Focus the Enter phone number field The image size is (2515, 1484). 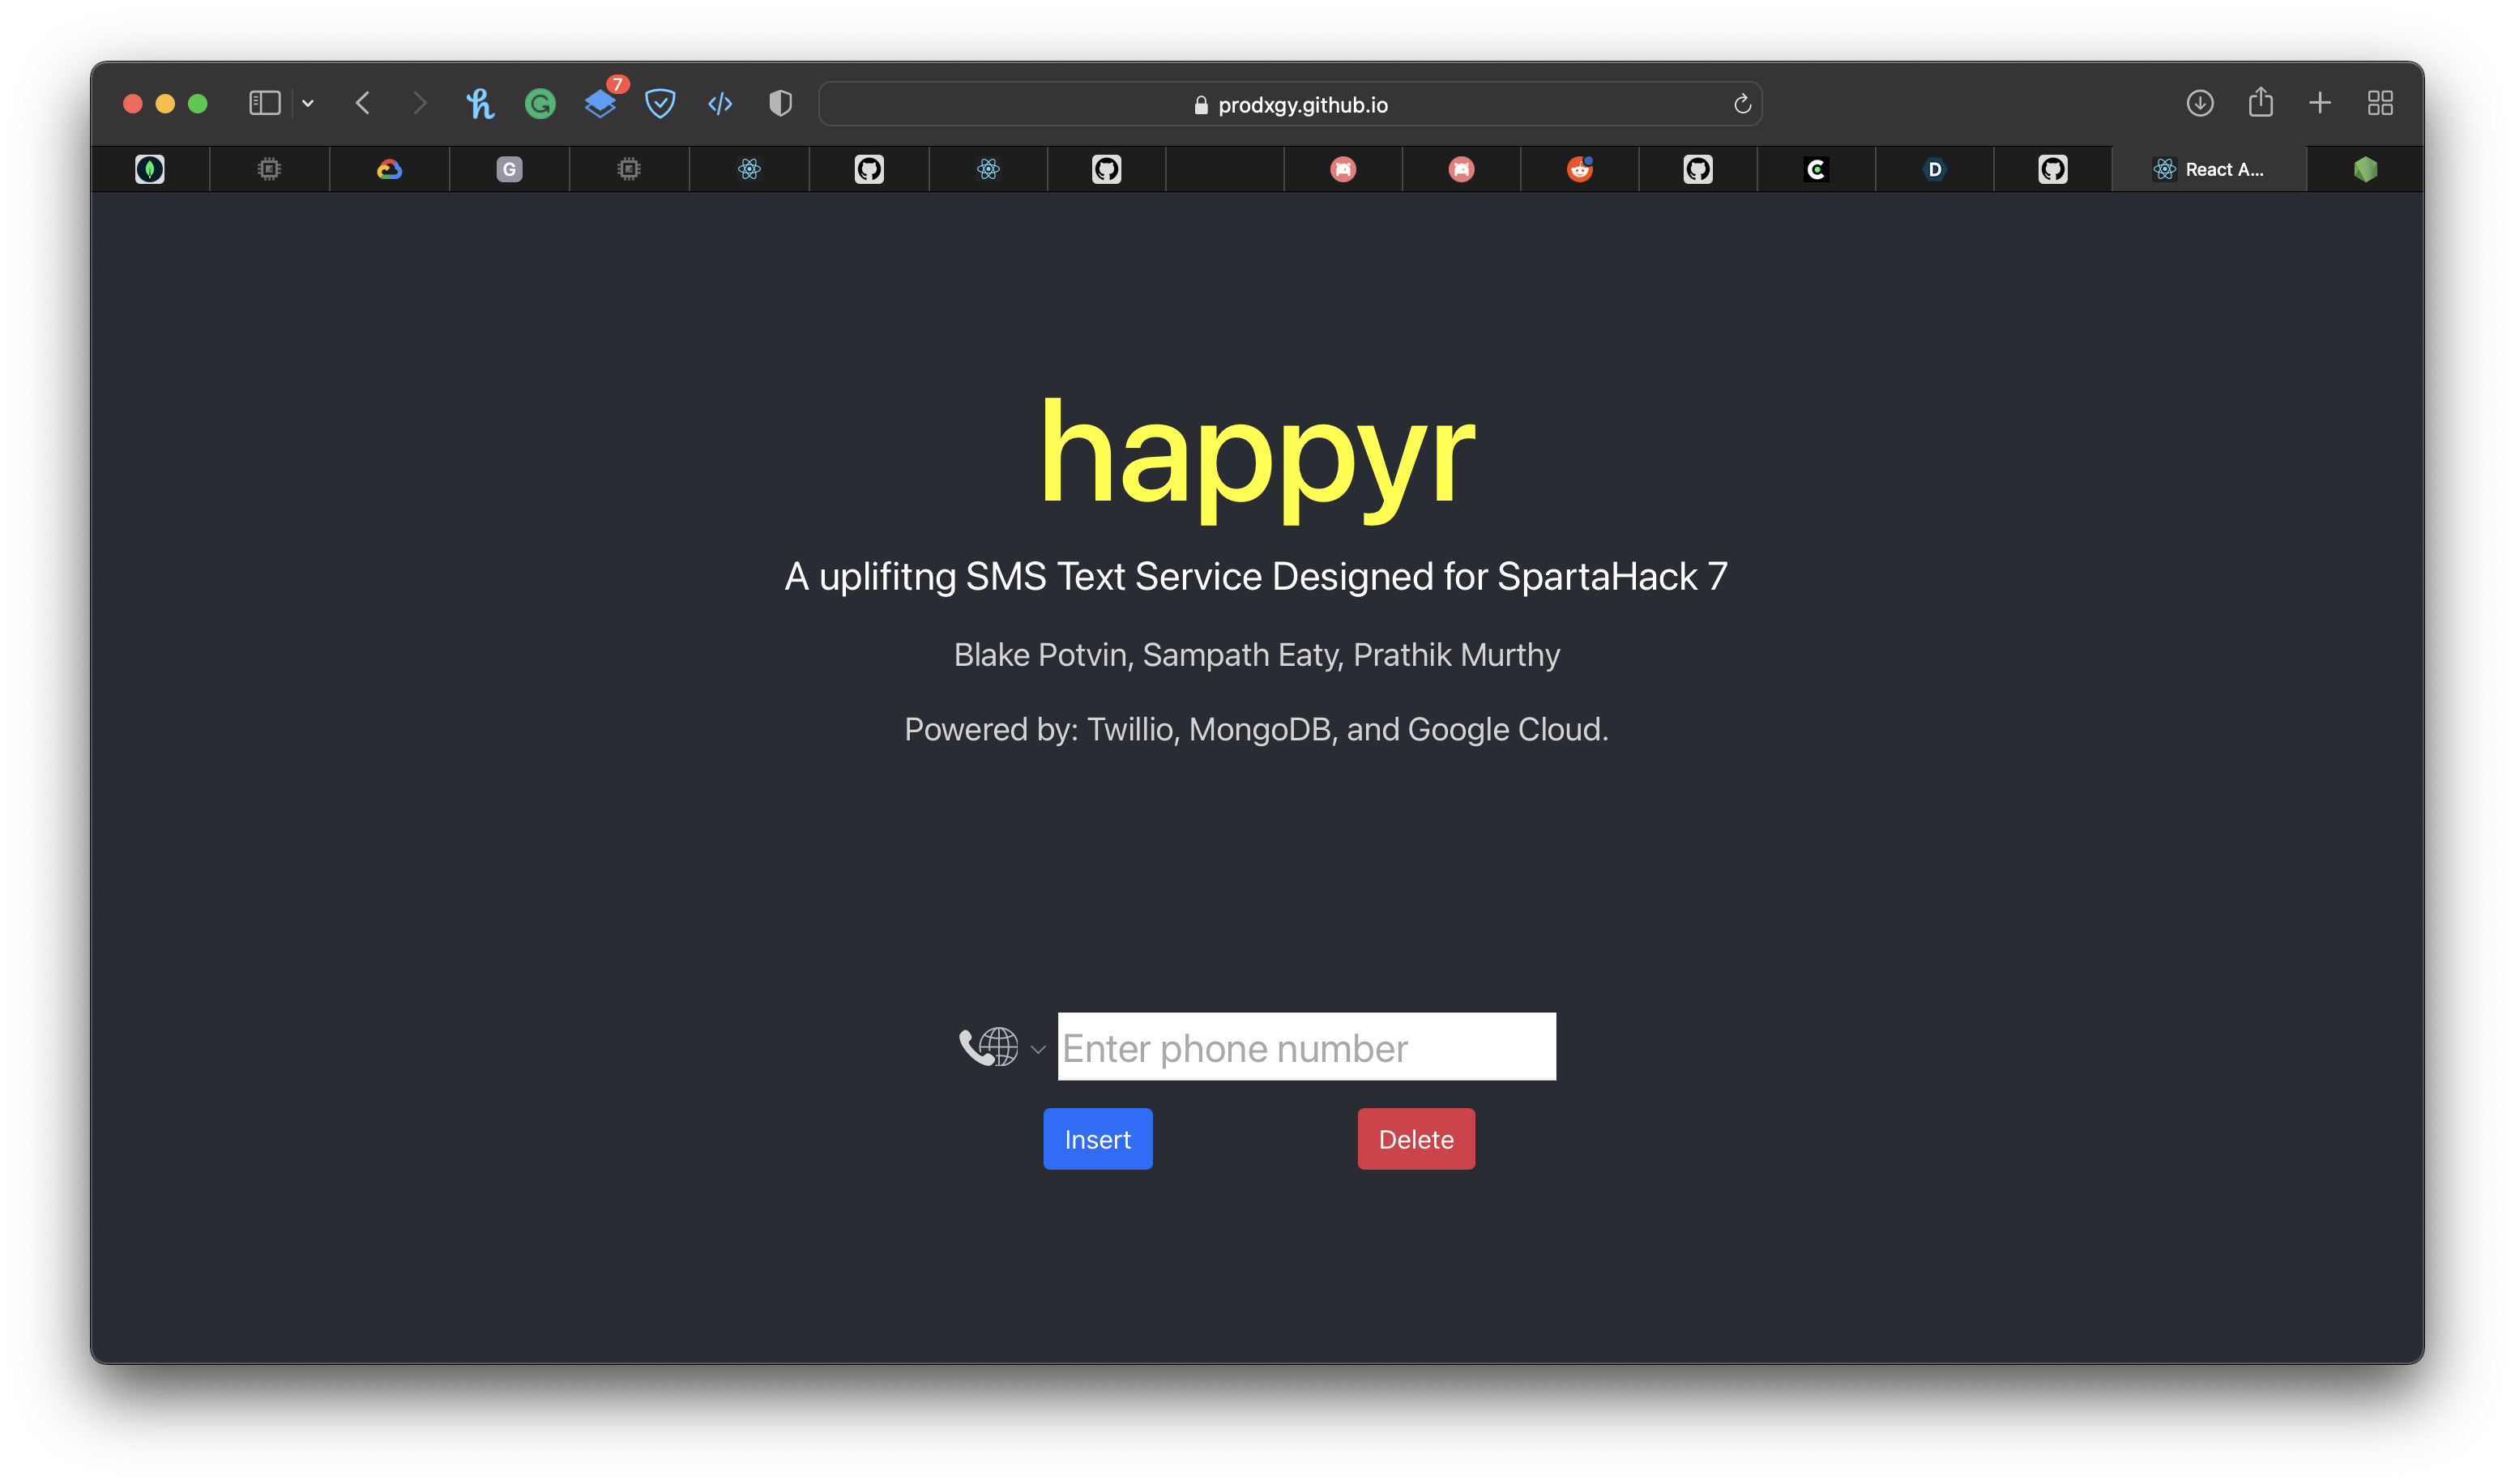1306,1047
